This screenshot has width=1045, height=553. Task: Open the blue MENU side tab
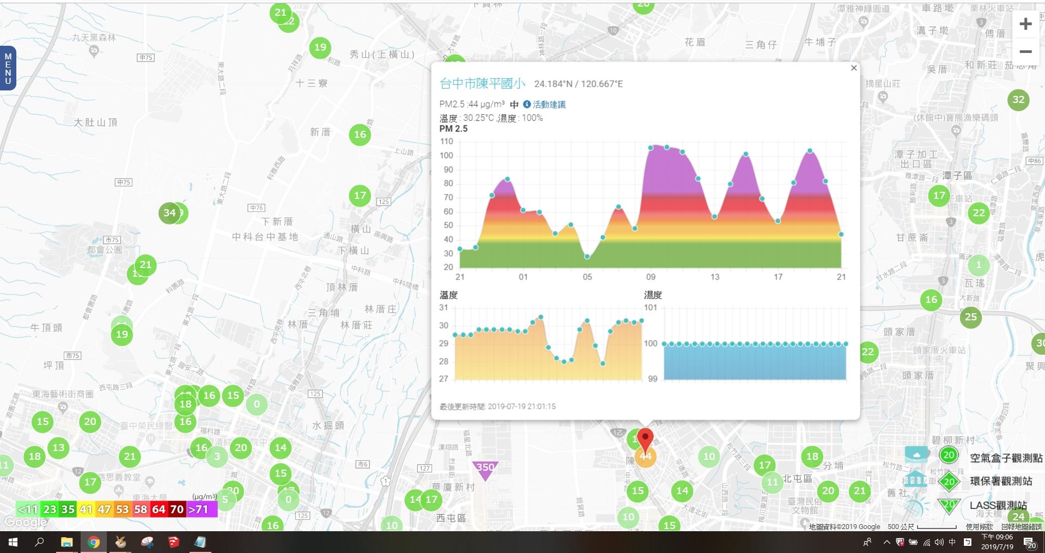point(8,68)
